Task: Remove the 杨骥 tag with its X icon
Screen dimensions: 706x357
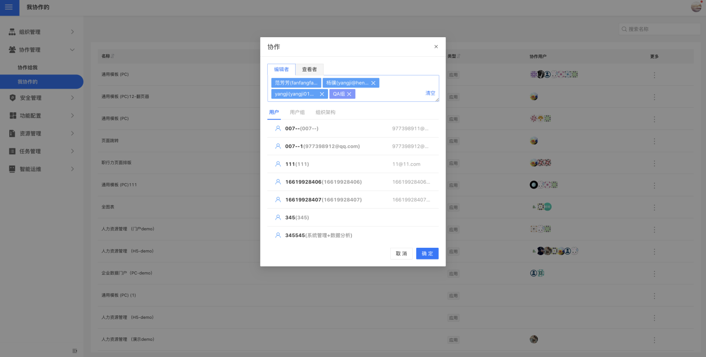Action: click(373, 83)
